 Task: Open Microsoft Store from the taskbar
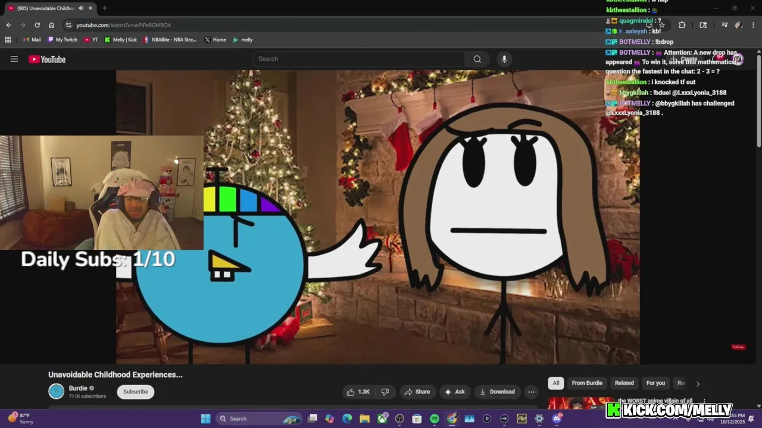[x=417, y=418]
